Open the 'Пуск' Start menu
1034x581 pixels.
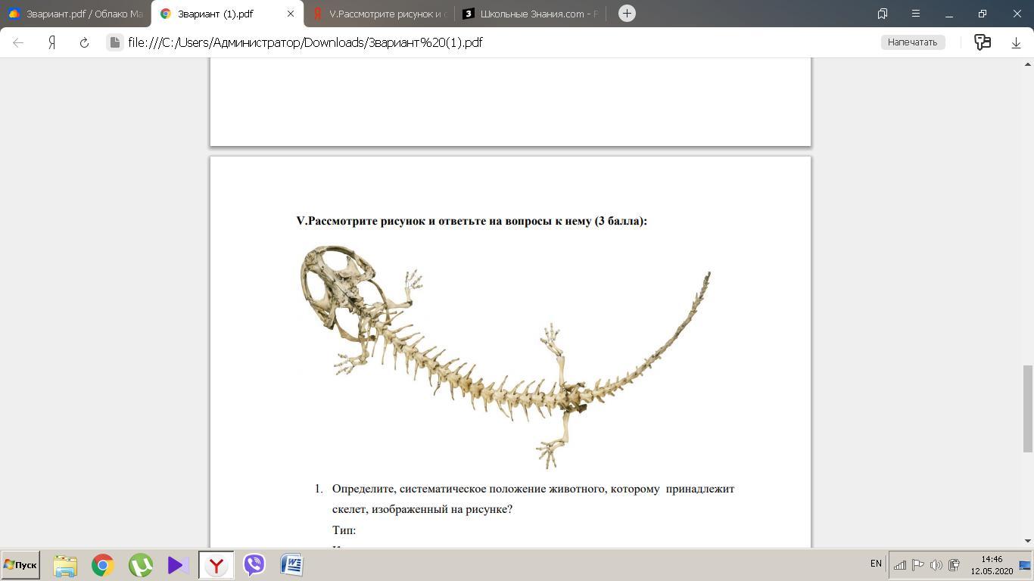click(x=20, y=565)
